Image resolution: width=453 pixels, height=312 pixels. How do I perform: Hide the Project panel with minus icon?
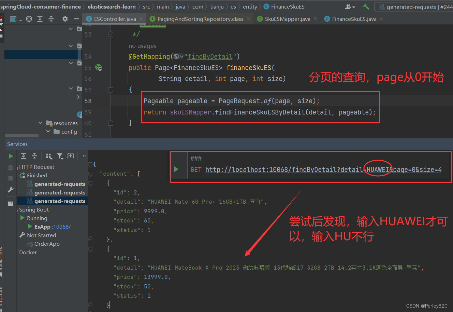[76, 19]
